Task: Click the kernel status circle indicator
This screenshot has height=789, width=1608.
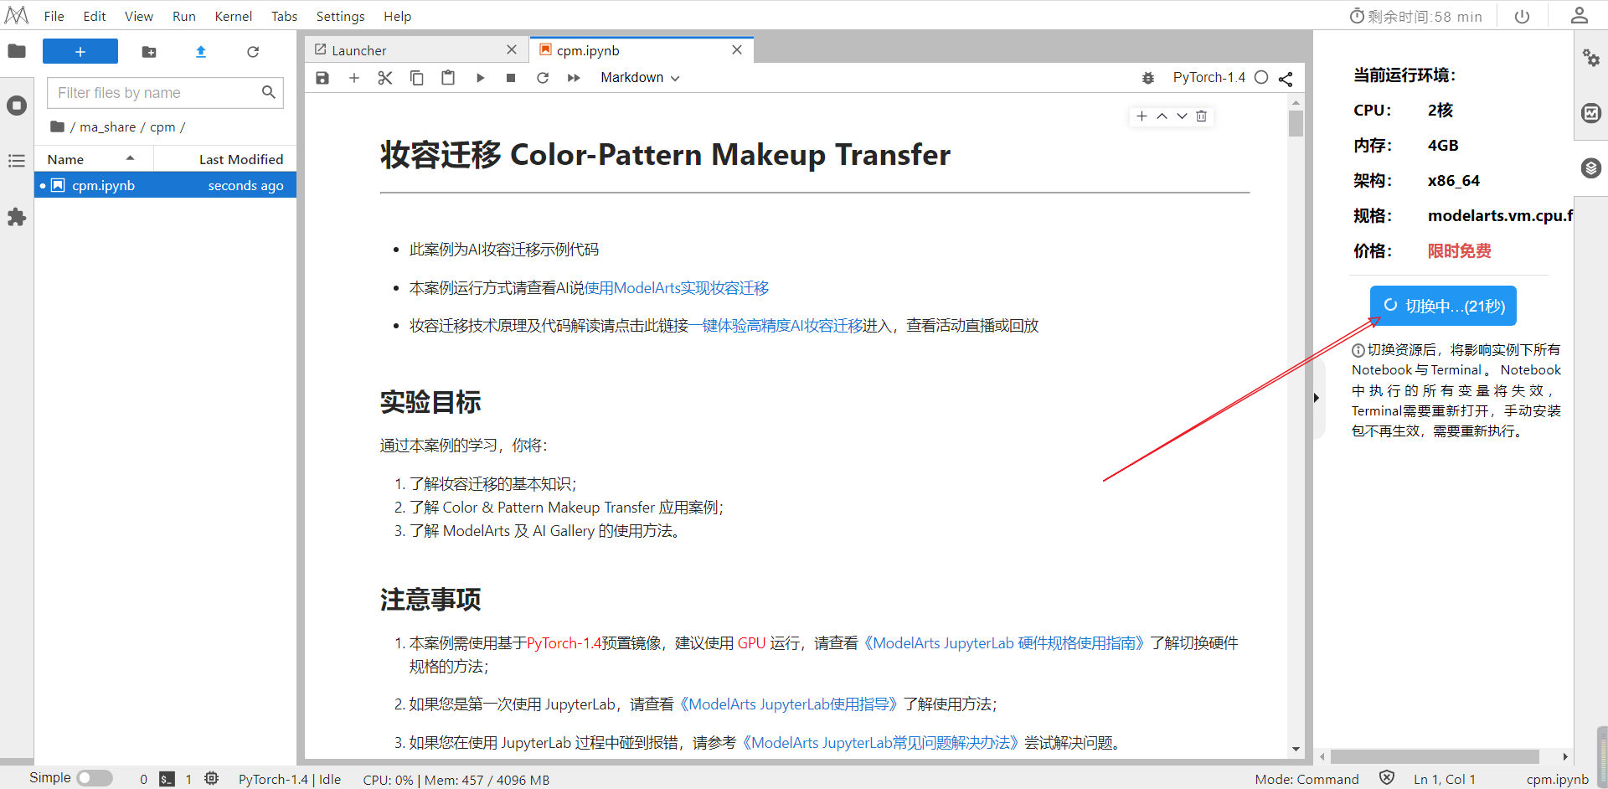Action: pyautogui.click(x=1261, y=78)
